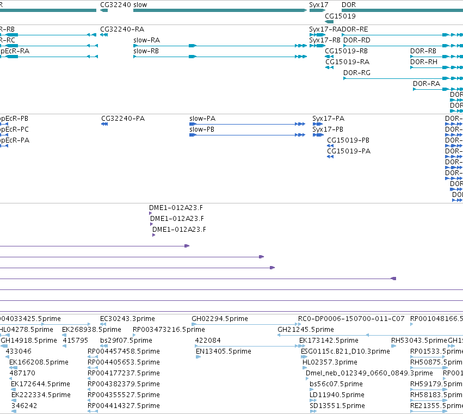The image size is (463, 414).
Task: Click the 346242 feature label
Action: coord(24,406)
